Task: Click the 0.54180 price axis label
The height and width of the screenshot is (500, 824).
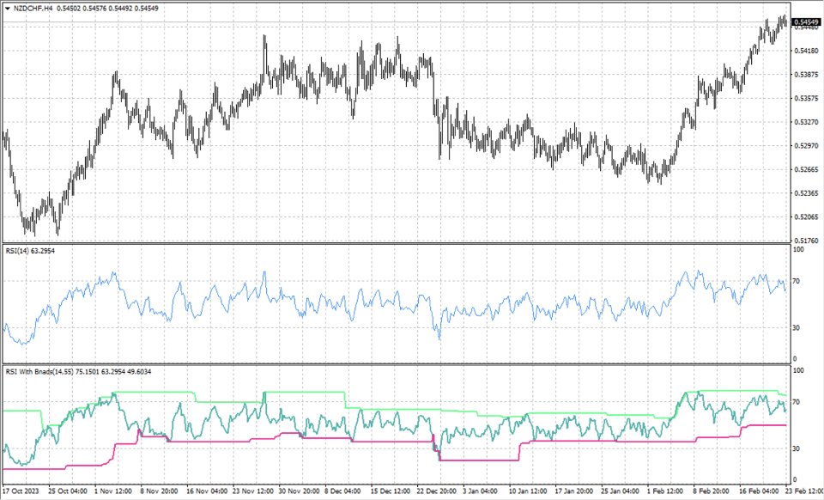Action: click(806, 51)
